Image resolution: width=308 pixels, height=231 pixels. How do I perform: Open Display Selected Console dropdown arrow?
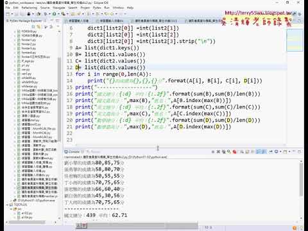280,151
